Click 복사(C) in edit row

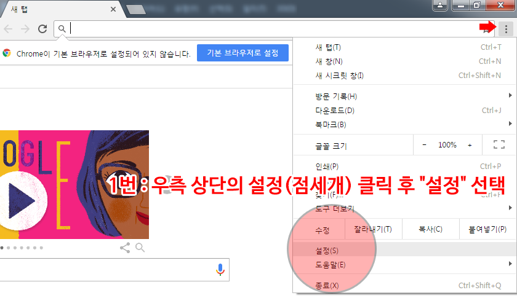pos(430,229)
